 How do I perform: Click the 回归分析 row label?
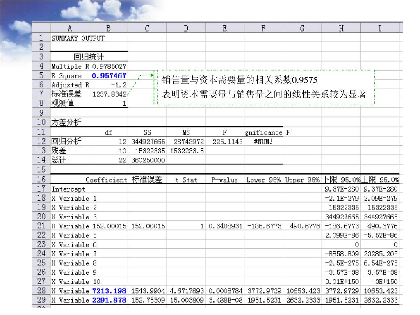70,142
